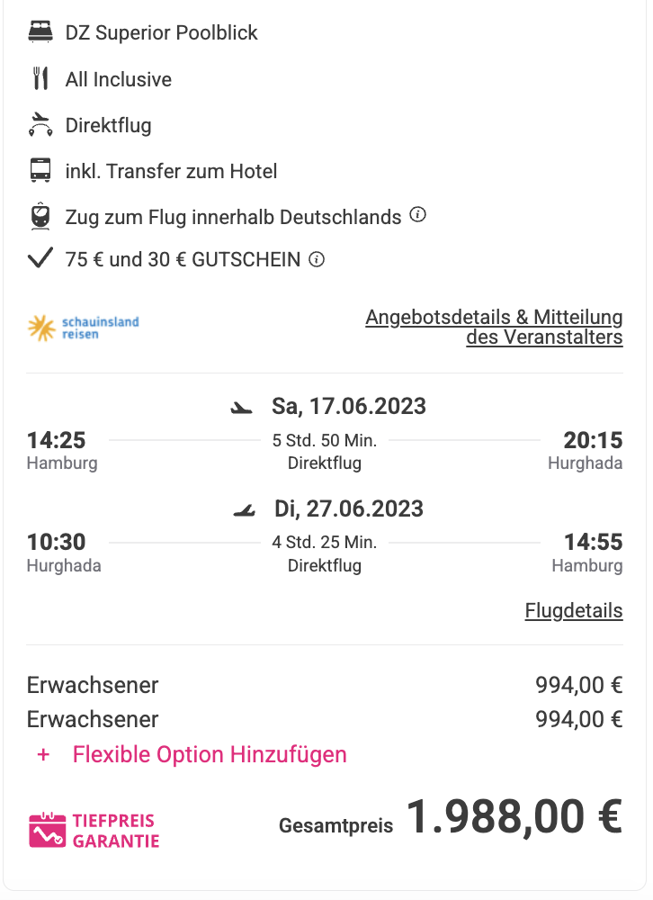Click the schauinsland reisen logo
This screenshot has height=900, width=653.
(84, 328)
